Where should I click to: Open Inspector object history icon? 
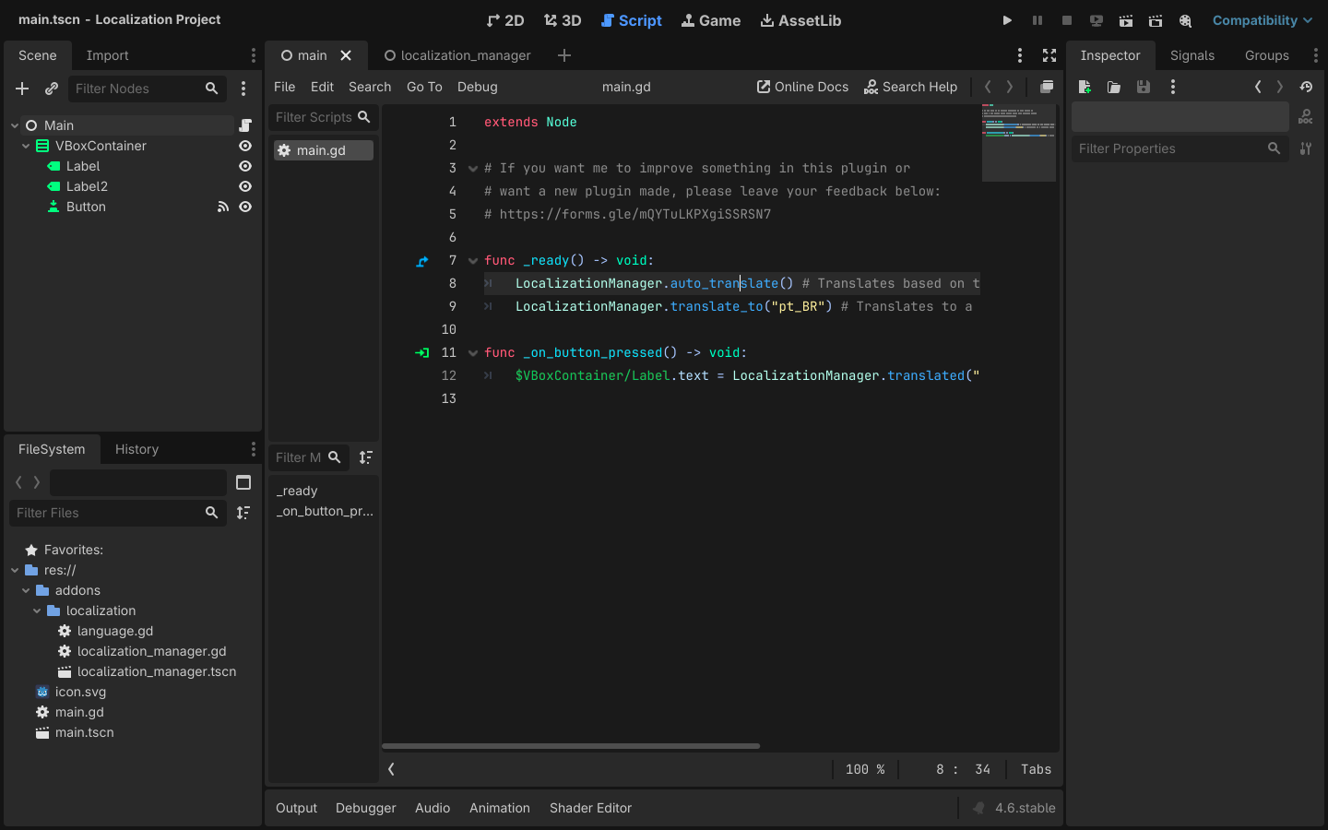tap(1306, 87)
